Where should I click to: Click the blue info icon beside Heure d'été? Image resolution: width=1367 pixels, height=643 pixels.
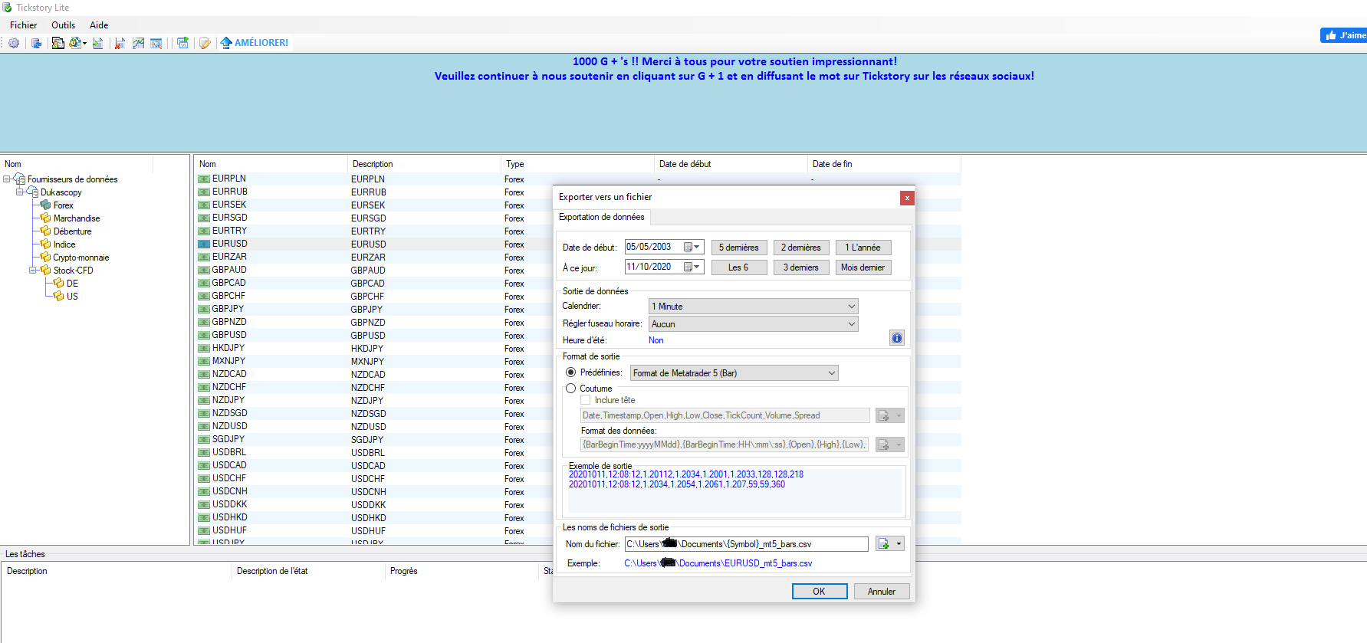896,338
